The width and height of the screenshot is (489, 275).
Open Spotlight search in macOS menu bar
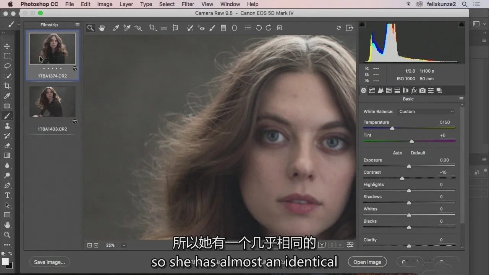pyautogui.click(x=465, y=4)
